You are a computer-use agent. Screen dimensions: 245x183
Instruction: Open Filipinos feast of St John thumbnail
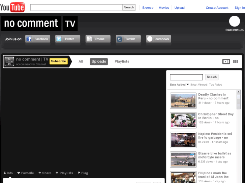tap(183, 177)
